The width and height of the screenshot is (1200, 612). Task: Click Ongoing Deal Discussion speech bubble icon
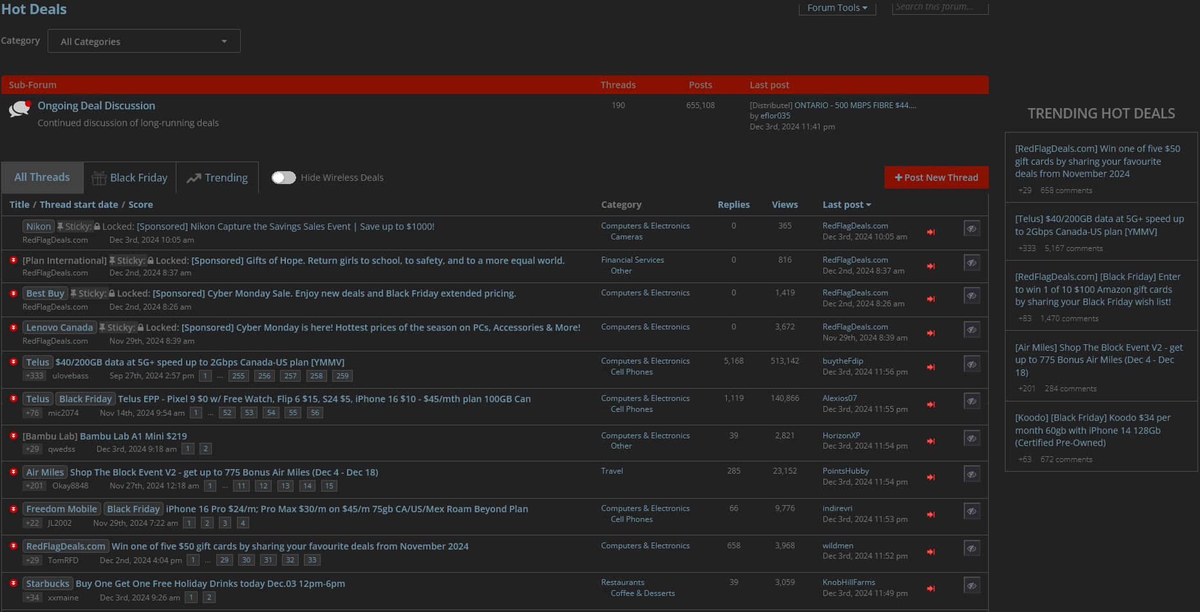[20, 109]
